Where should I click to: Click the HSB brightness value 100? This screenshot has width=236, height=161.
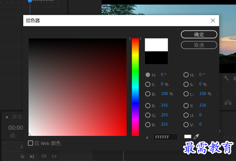tap(164, 94)
